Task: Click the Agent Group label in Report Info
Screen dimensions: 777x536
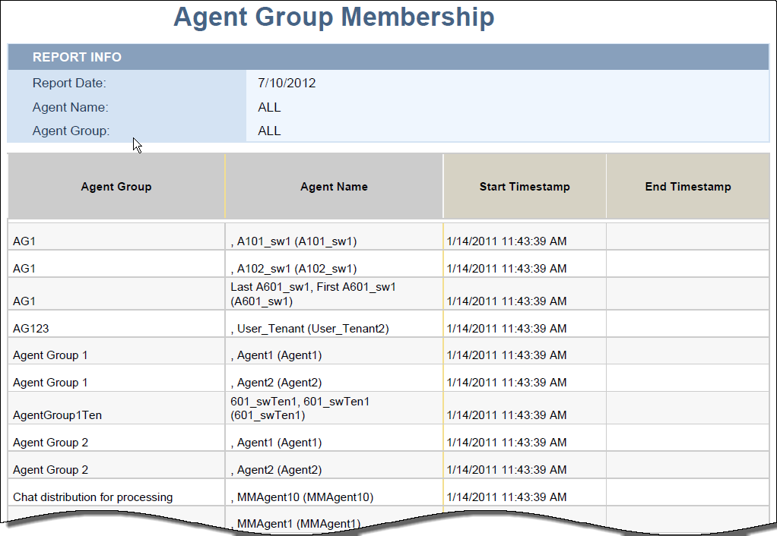Action: (x=71, y=131)
